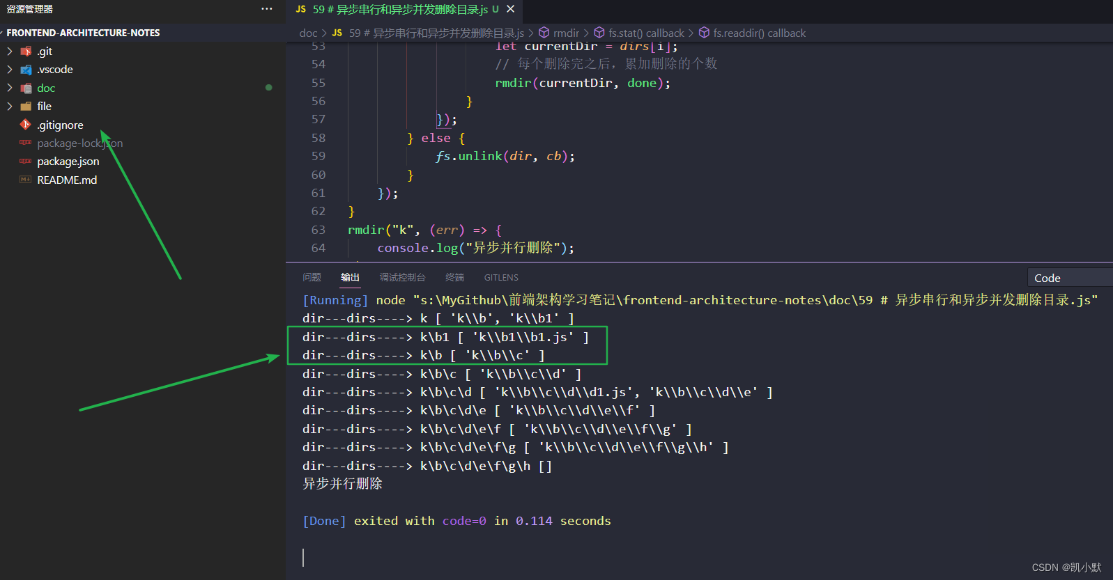Expand the .git folder chevron

[10, 52]
